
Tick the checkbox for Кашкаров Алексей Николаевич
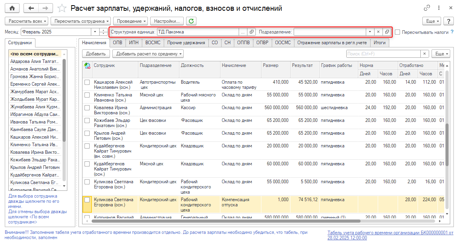(87, 82)
